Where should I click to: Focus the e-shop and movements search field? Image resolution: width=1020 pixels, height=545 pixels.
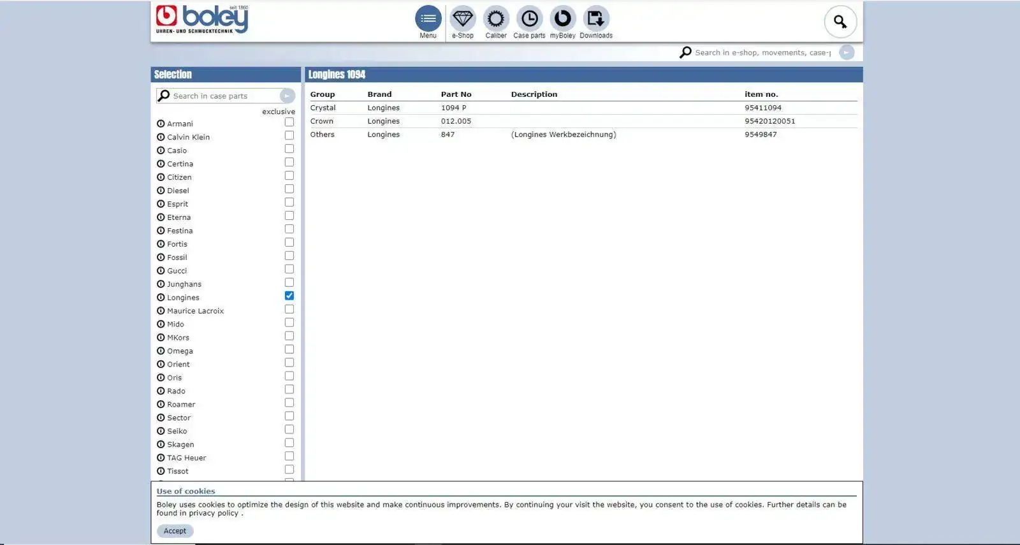(x=764, y=52)
